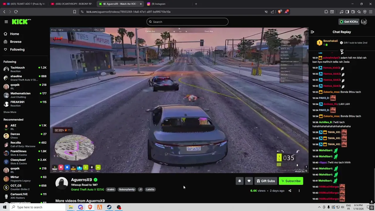This screenshot has width=375, height=211.
Task: Go back in browser history
Action: (4, 12)
